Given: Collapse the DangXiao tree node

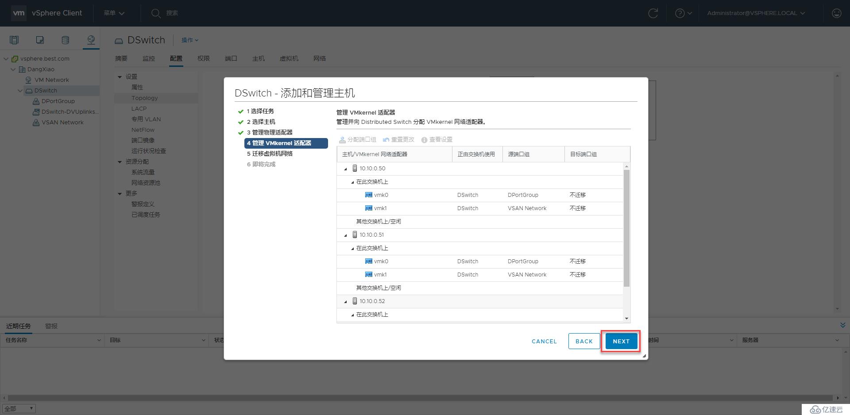Looking at the screenshot, I should [x=13, y=69].
